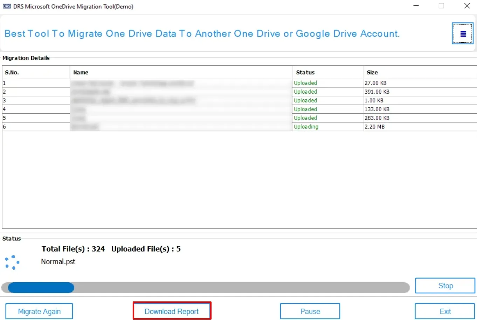The image size is (477, 320).
Task: Select the Name column header
Action: [81, 73]
